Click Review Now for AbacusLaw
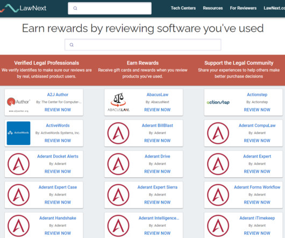Image resolution: width=285 pixels, height=238 pixels. 158,110
